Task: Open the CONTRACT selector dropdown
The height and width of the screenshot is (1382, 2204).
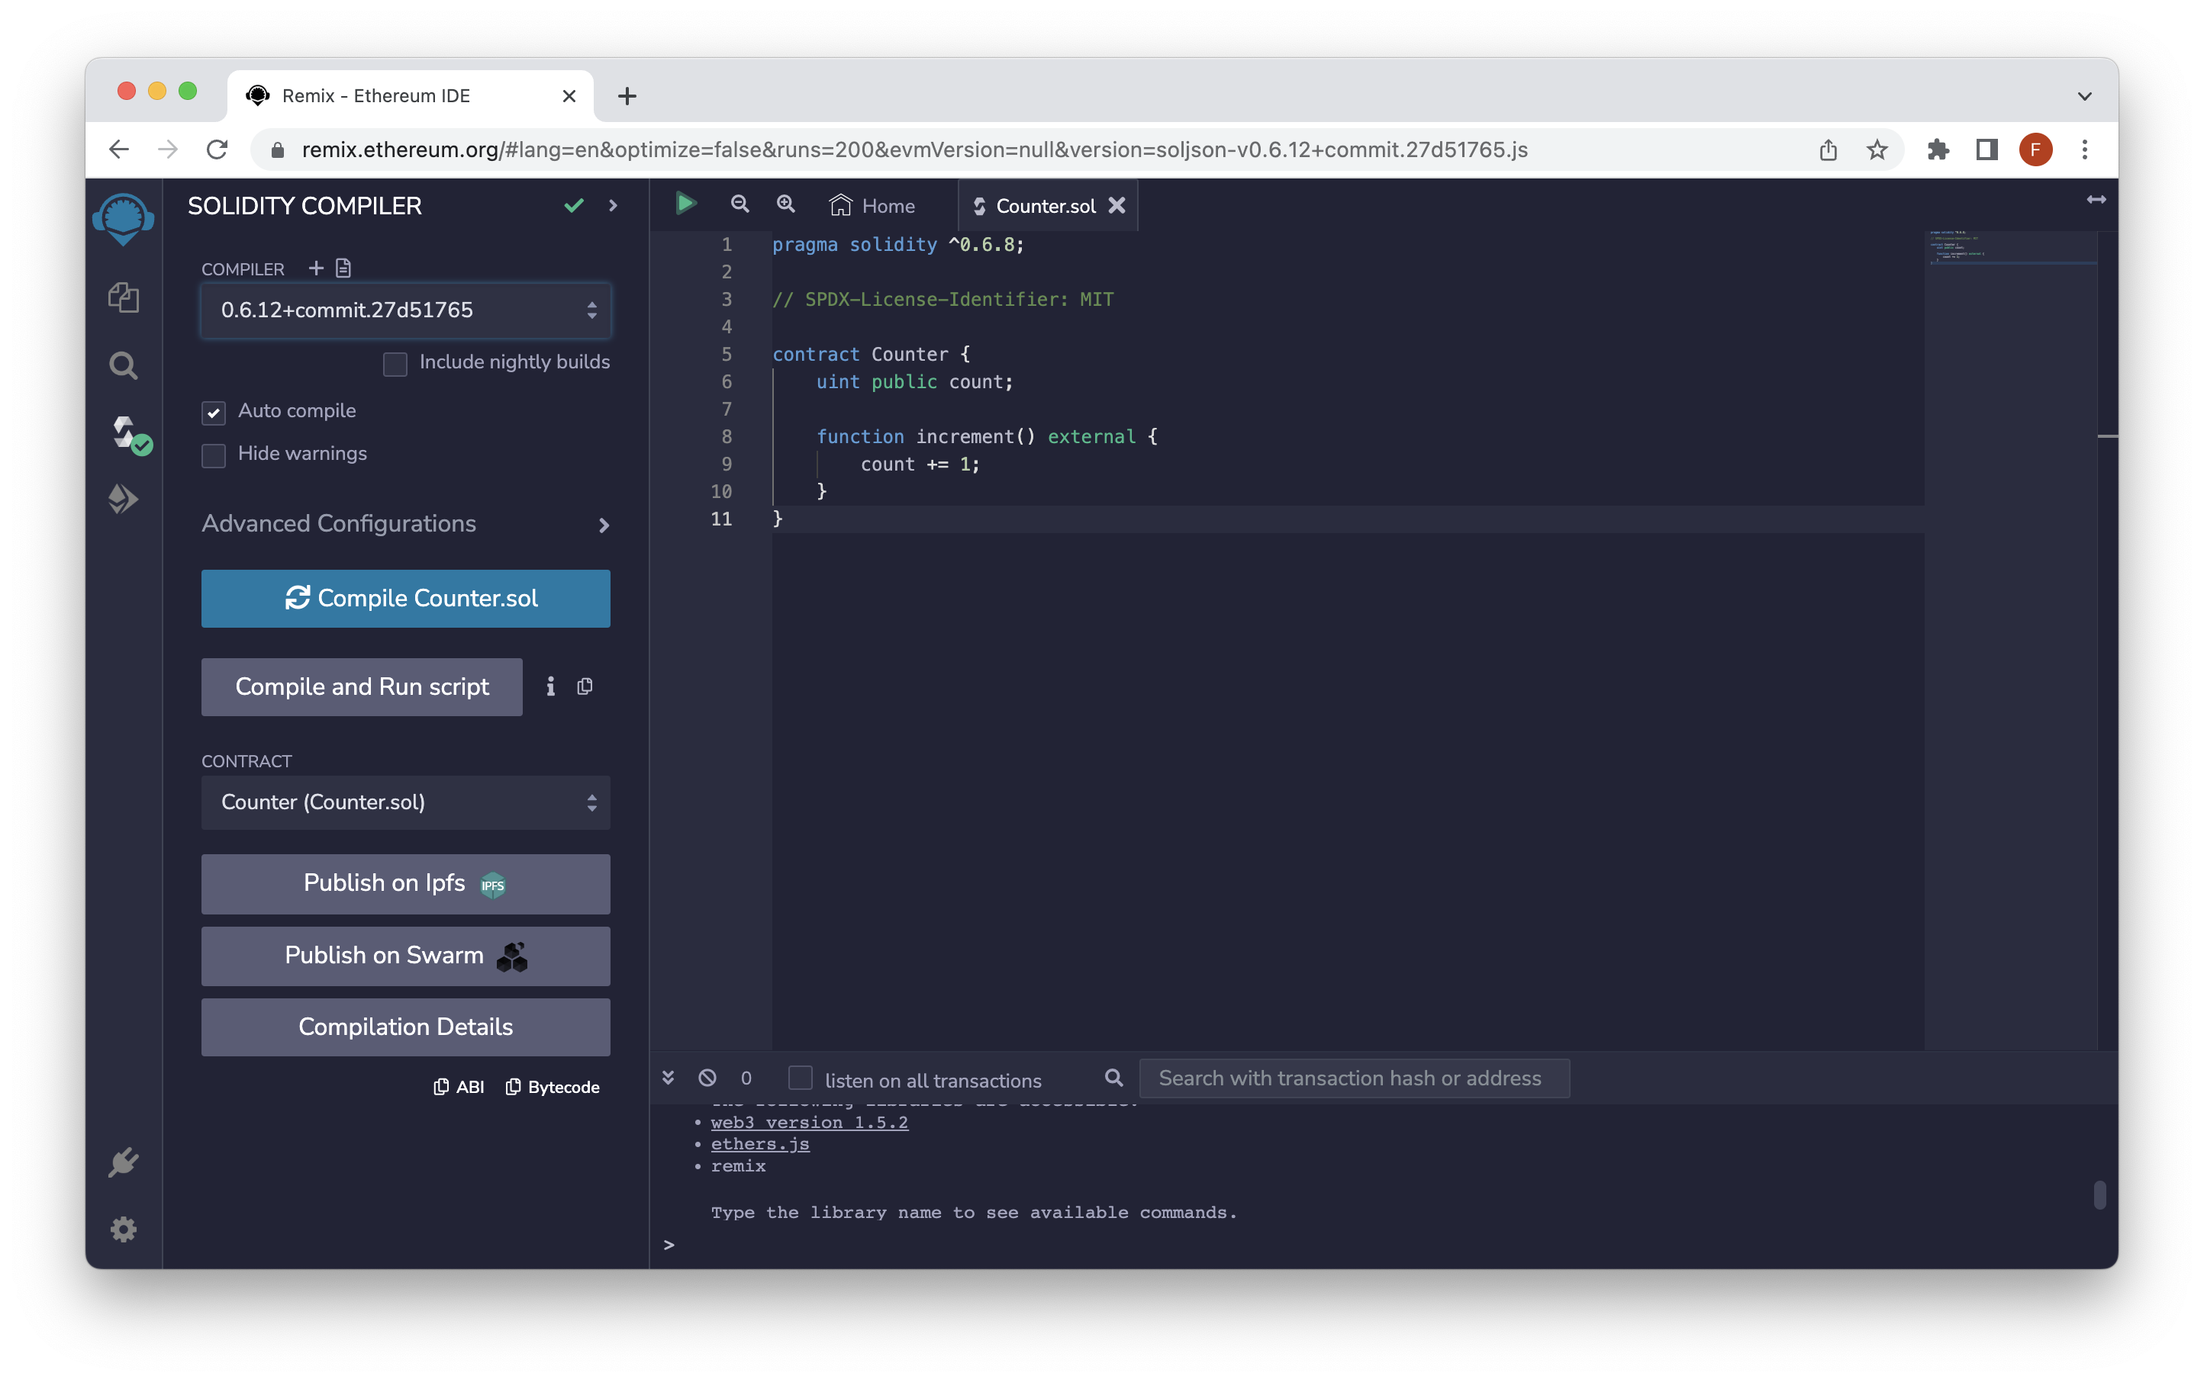Action: (404, 801)
